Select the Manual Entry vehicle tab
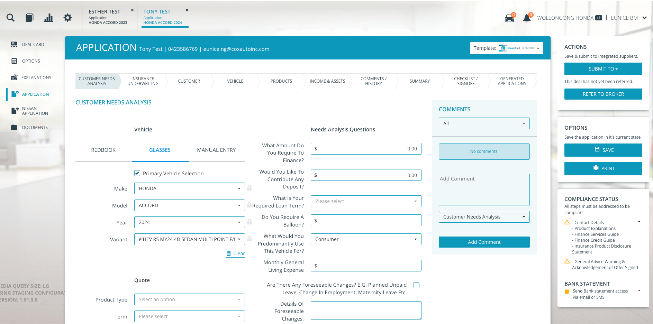 pyautogui.click(x=216, y=150)
